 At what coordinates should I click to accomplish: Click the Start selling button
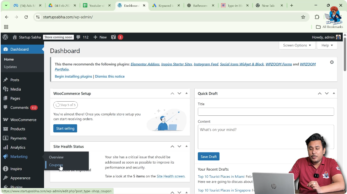65,129
